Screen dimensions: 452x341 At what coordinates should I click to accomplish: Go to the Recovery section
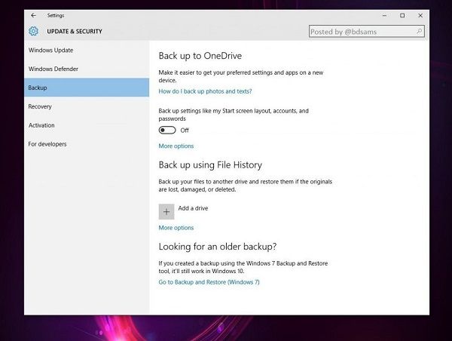click(x=87, y=106)
